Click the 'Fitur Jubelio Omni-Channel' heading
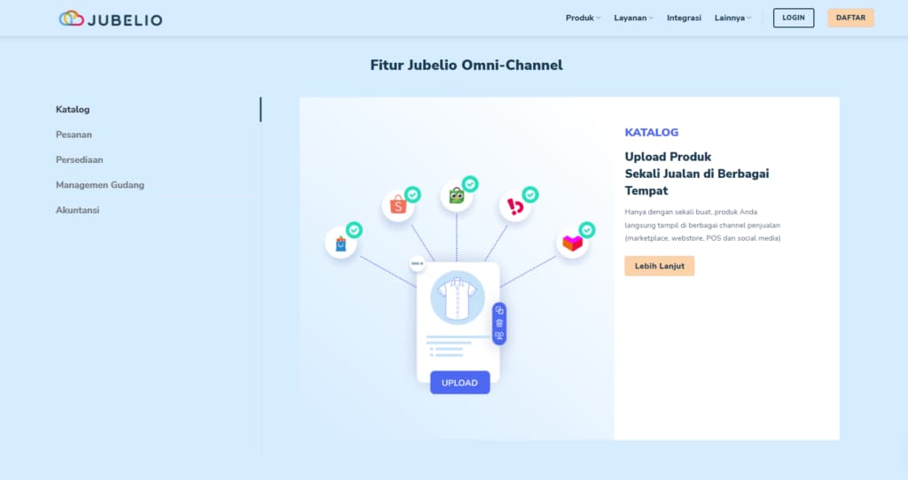Screen dimensions: 908x480 pyautogui.click(x=466, y=65)
